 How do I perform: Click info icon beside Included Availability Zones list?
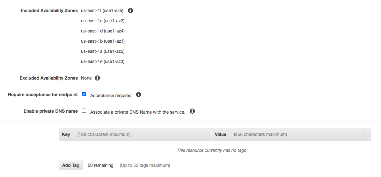pos(130,11)
